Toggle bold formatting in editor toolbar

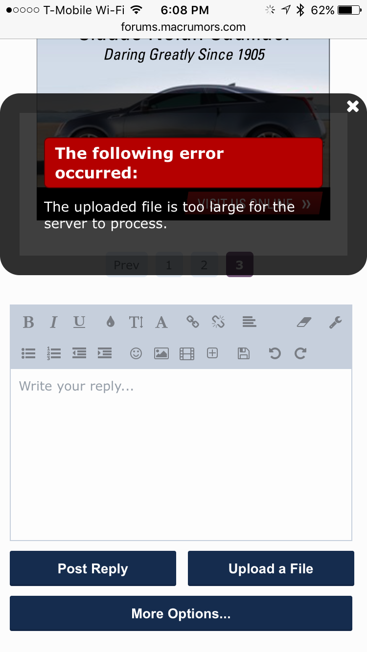pyautogui.click(x=28, y=322)
